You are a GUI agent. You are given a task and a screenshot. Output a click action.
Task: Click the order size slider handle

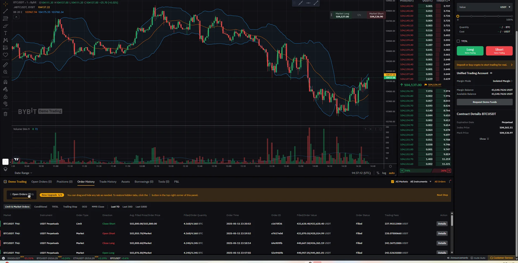pyautogui.click(x=458, y=16)
